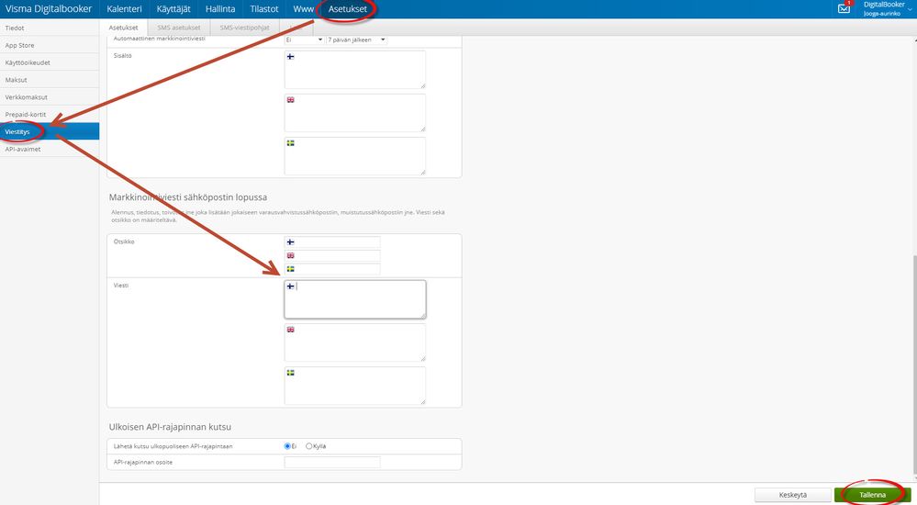917x505 pixels.
Task: Open the 7 päivän jälkeen dropdown
Action: [357, 39]
